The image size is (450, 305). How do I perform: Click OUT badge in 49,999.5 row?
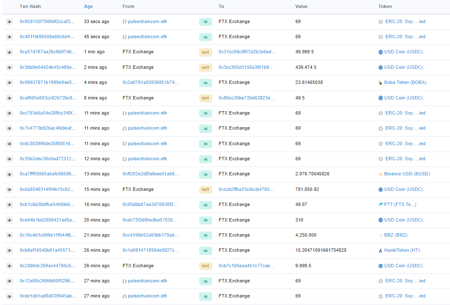(x=205, y=52)
